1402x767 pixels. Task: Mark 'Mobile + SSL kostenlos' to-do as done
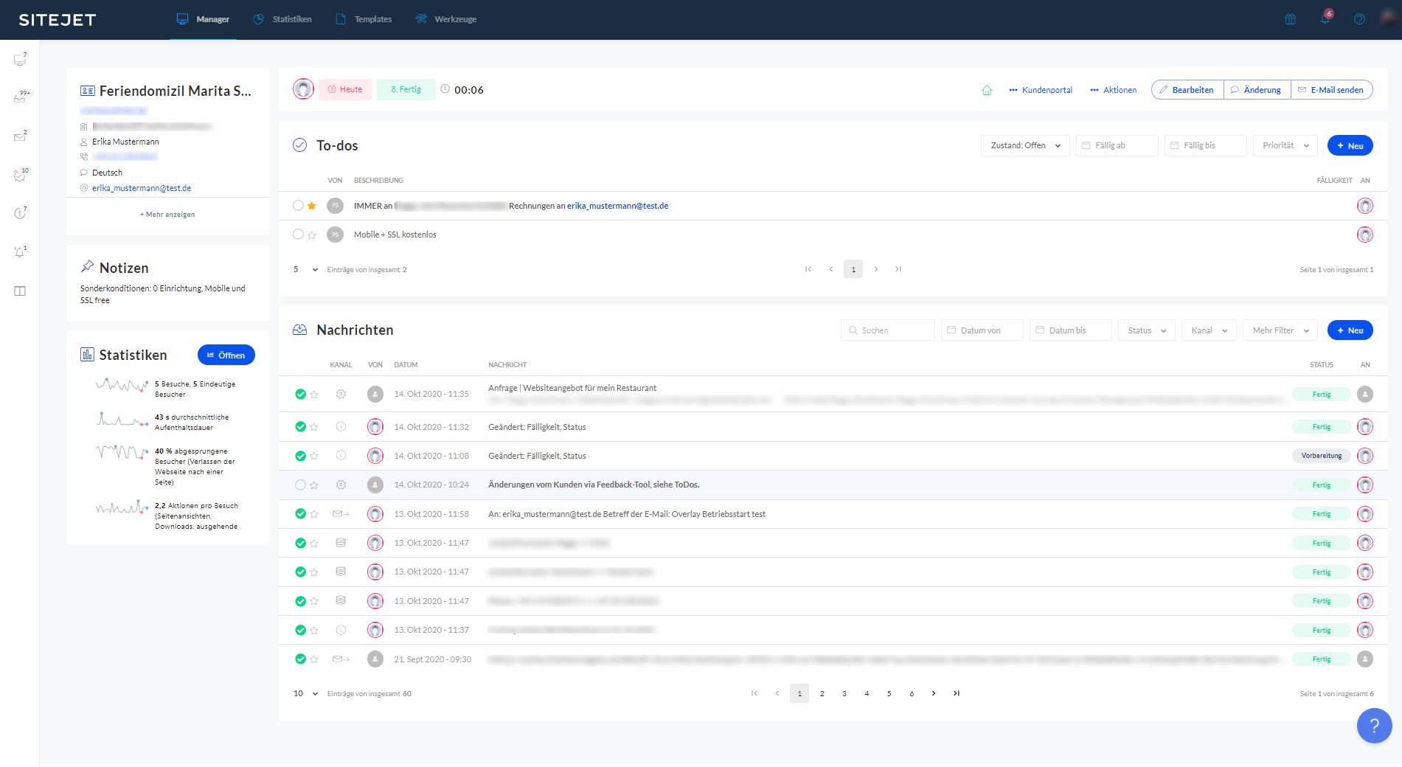(x=298, y=235)
